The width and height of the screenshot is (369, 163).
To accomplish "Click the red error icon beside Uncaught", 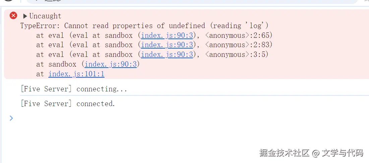I will 13,15.
